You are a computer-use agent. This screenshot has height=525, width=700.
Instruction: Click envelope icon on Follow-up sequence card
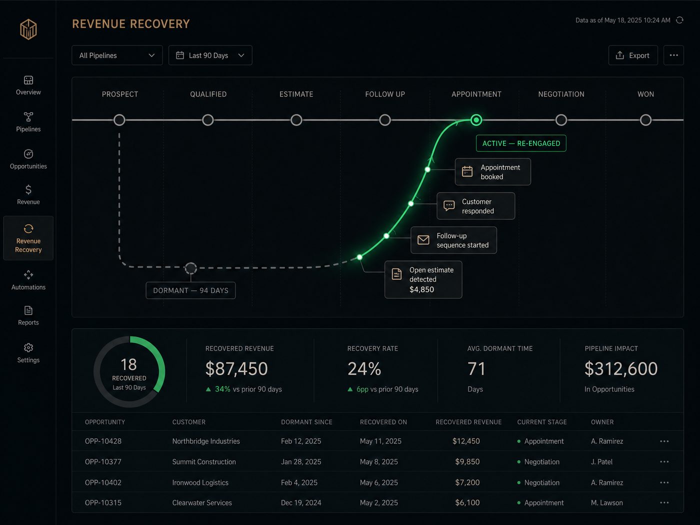423,240
